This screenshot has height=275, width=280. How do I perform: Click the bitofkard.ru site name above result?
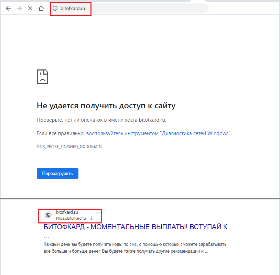pos(67,212)
